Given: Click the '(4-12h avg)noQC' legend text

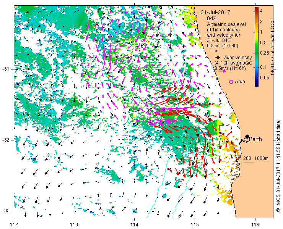Looking at the screenshot, I should [x=233, y=63].
